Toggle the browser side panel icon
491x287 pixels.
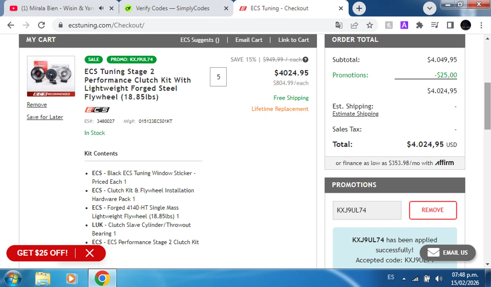pos(450,25)
